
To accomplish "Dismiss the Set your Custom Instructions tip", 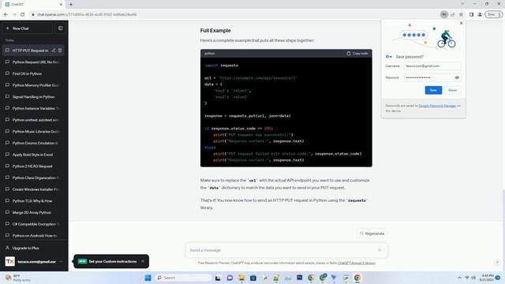I will pyautogui.click(x=143, y=261).
